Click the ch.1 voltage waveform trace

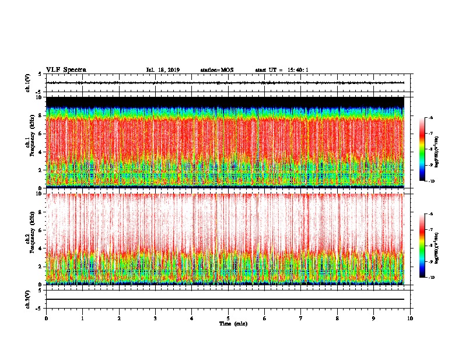pyautogui.click(x=225, y=83)
